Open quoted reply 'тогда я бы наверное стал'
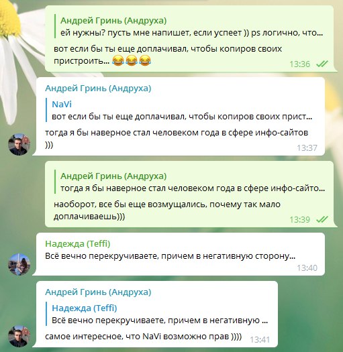Viewport: 343px width, 352px height. 190,182
